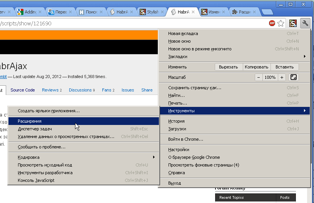314x203 pixels.
Task: Click the Stylish extension toolbar icon
Action: tap(293, 23)
